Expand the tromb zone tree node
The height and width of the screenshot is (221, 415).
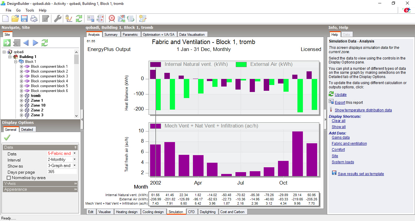(x=22, y=96)
